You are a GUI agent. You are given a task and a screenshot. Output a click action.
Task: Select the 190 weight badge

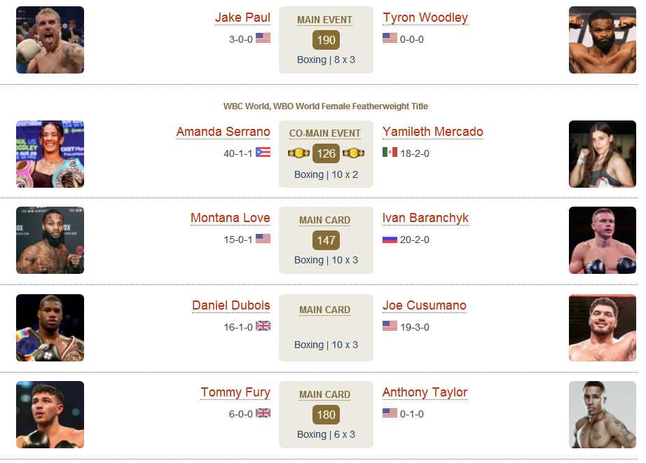click(x=326, y=40)
